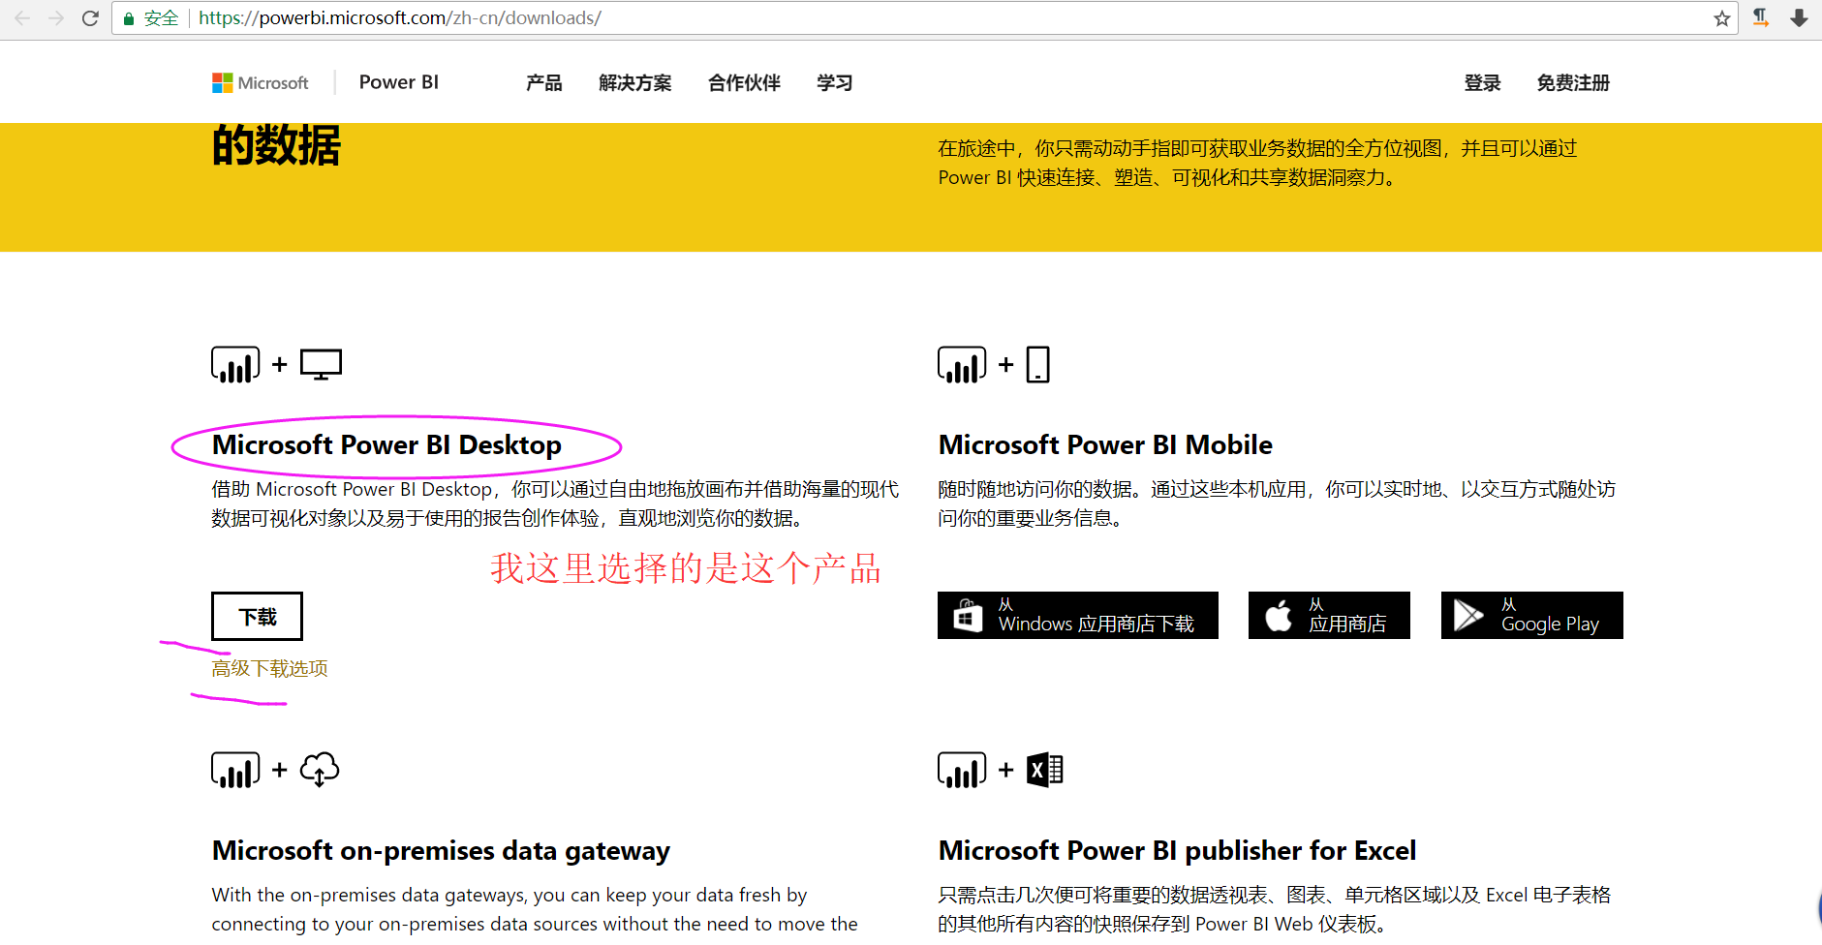Click the Microsoft logo

261,83
